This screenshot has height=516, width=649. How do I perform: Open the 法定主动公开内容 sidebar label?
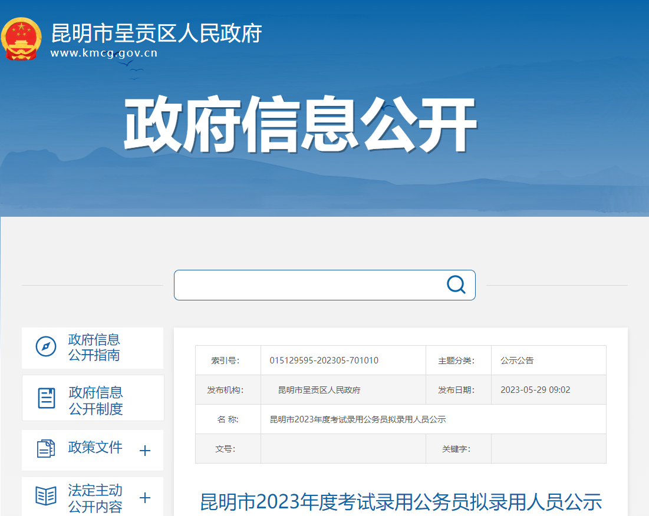[95, 498]
